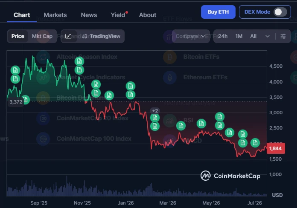Set chart range to 1M
The width and height of the screenshot is (297, 208).
(239, 36)
